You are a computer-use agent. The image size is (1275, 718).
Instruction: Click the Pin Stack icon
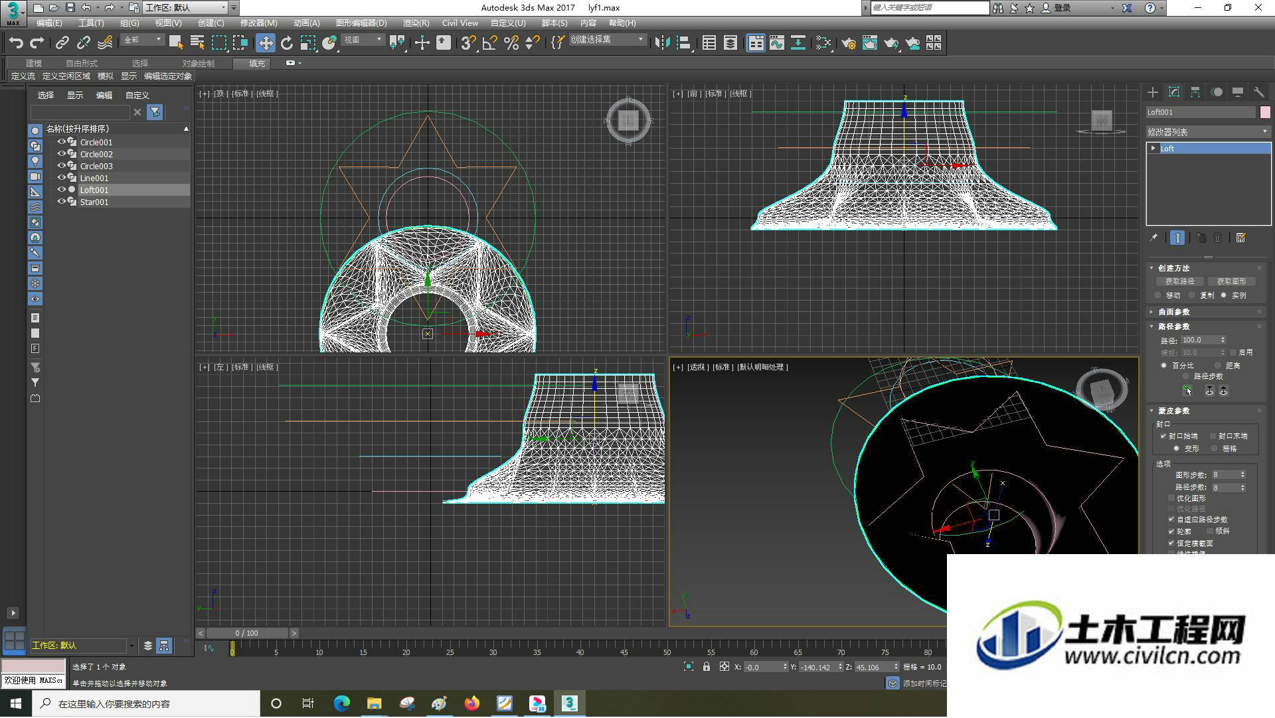pyautogui.click(x=1153, y=238)
